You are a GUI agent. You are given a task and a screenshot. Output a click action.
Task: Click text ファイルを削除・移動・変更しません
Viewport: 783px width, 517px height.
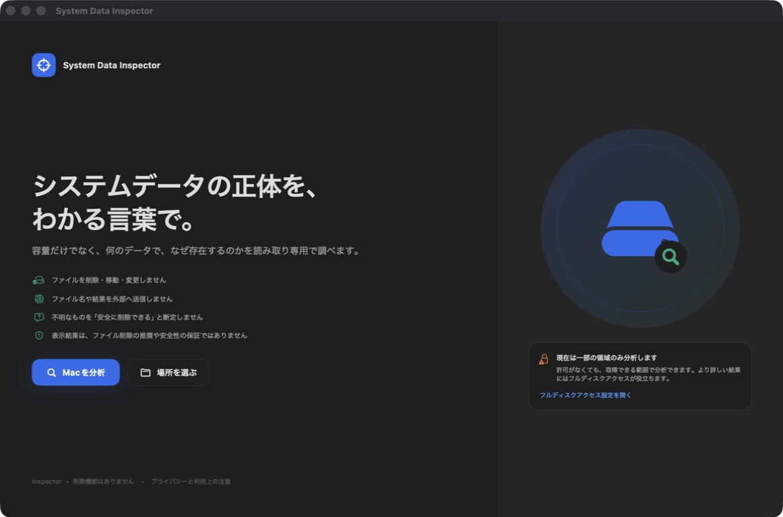(109, 281)
